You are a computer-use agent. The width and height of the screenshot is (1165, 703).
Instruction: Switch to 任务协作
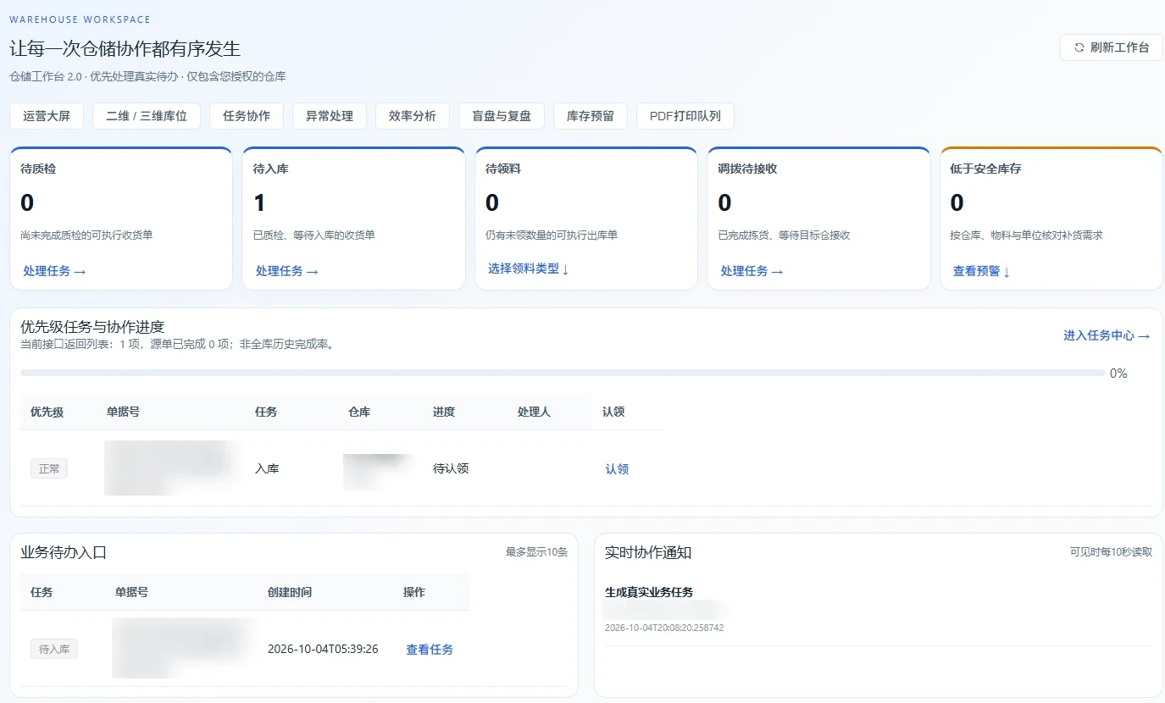tap(247, 116)
